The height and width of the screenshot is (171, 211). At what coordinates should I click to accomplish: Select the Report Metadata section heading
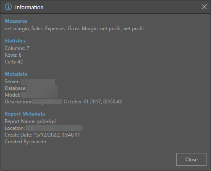[25, 114]
